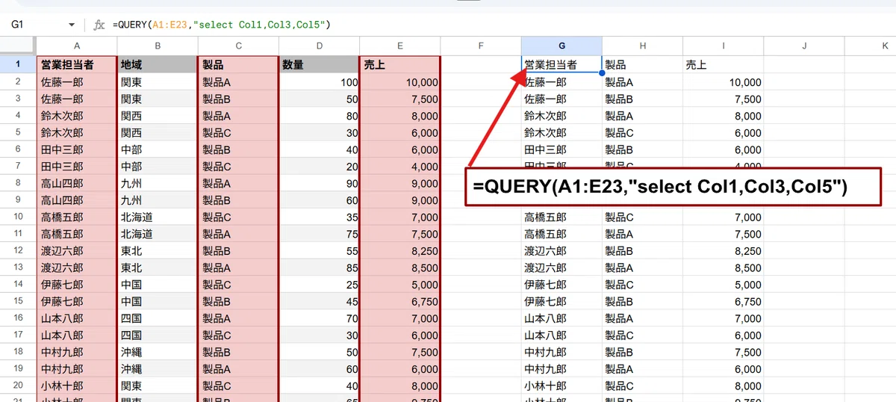Open the Name box dropdown arrow
The height and width of the screenshot is (402, 896).
click(72, 25)
